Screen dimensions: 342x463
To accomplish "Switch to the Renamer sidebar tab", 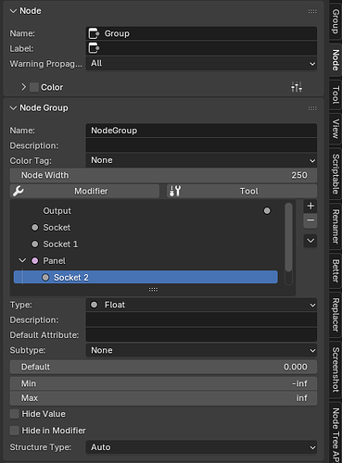I will pyautogui.click(x=336, y=227).
